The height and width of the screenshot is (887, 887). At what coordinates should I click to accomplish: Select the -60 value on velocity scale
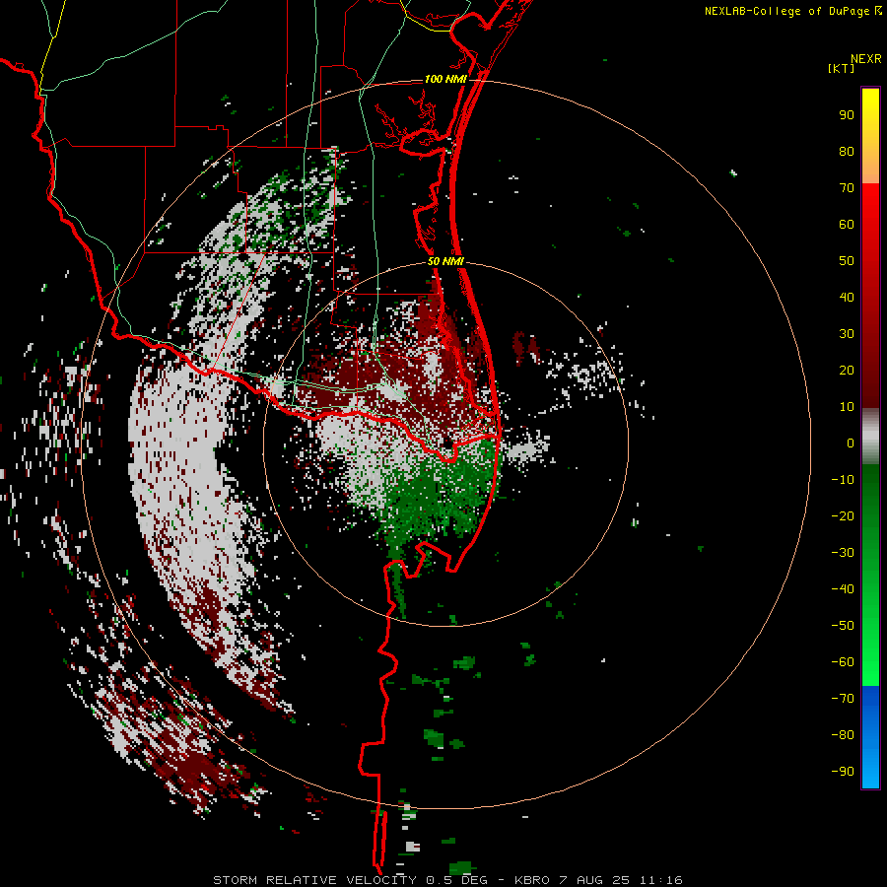coord(843,662)
